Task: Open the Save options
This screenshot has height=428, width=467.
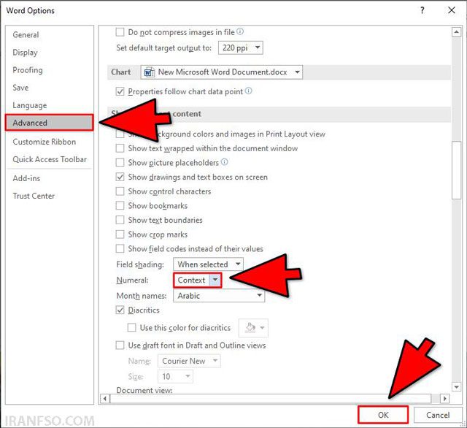Action: point(50,88)
